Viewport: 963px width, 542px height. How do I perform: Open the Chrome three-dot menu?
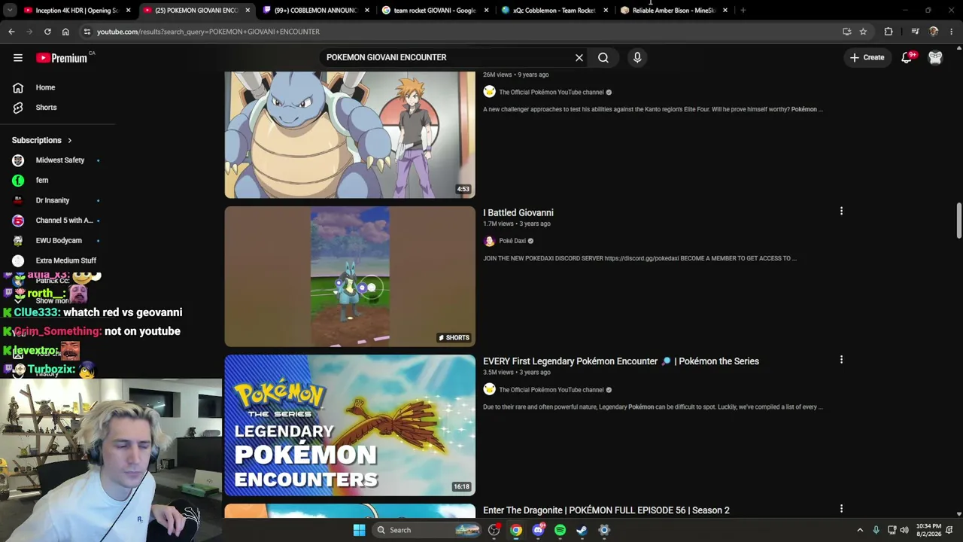click(x=952, y=32)
